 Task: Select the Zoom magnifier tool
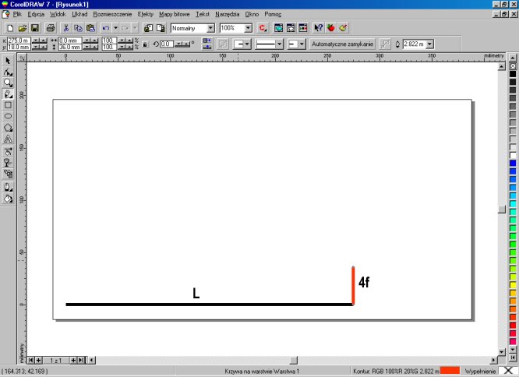point(8,82)
